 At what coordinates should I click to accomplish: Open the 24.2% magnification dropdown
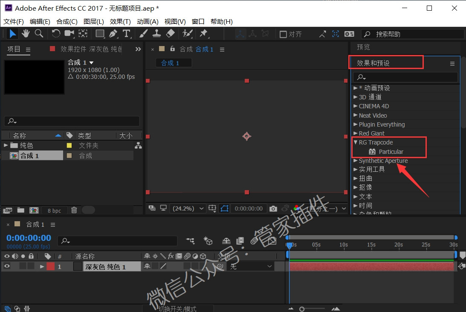click(x=188, y=208)
